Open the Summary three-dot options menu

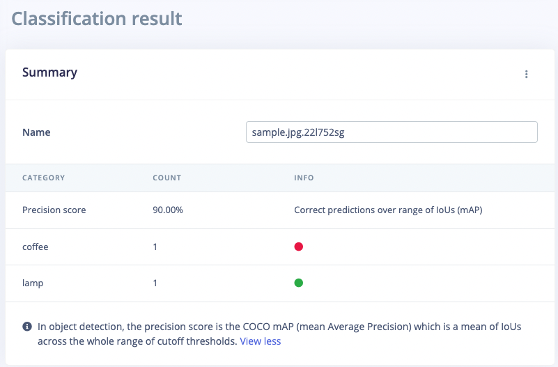click(x=526, y=75)
